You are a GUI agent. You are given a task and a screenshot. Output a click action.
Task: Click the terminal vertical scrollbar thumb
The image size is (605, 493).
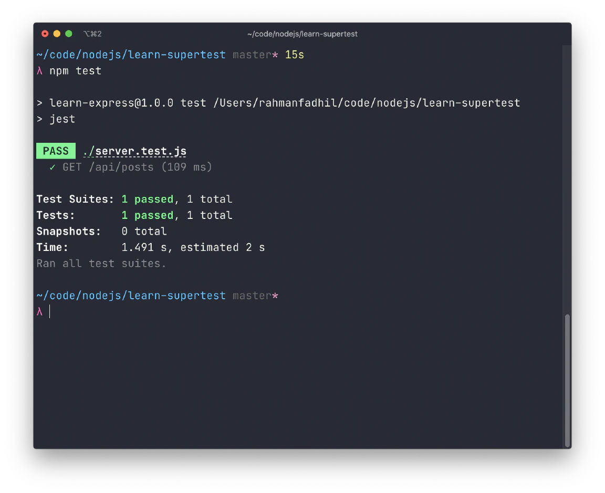pyautogui.click(x=567, y=380)
